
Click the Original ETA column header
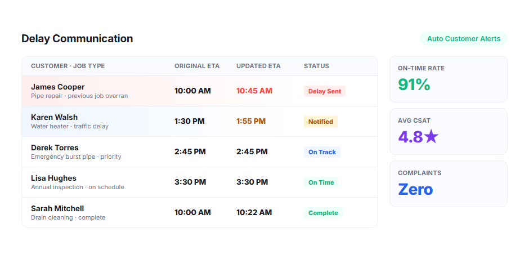197,66
